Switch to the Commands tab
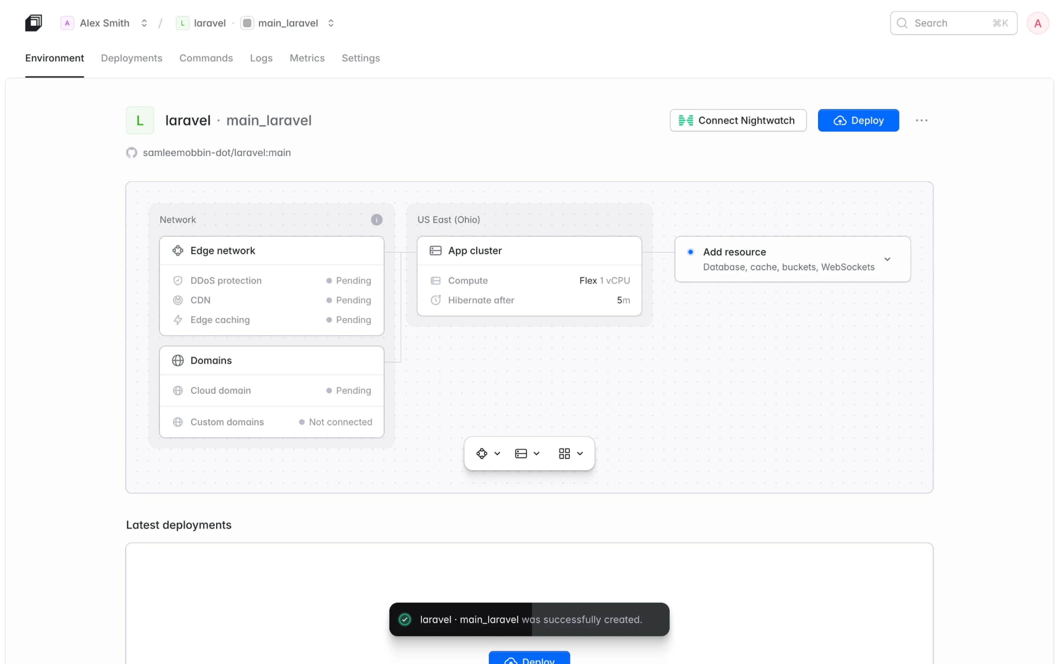The height and width of the screenshot is (664, 1059). coord(206,58)
